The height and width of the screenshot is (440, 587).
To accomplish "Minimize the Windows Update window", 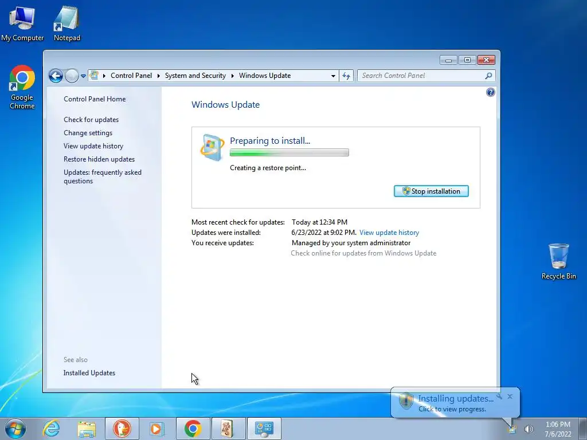I will (x=448, y=60).
